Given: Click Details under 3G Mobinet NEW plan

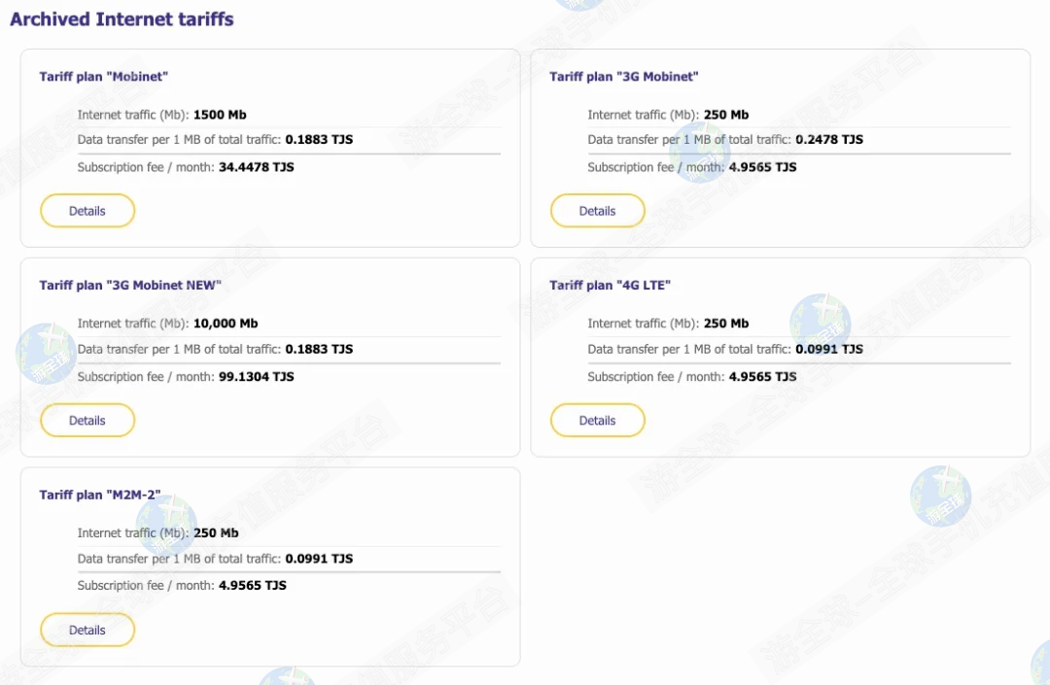Looking at the screenshot, I should click(x=87, y=421).
